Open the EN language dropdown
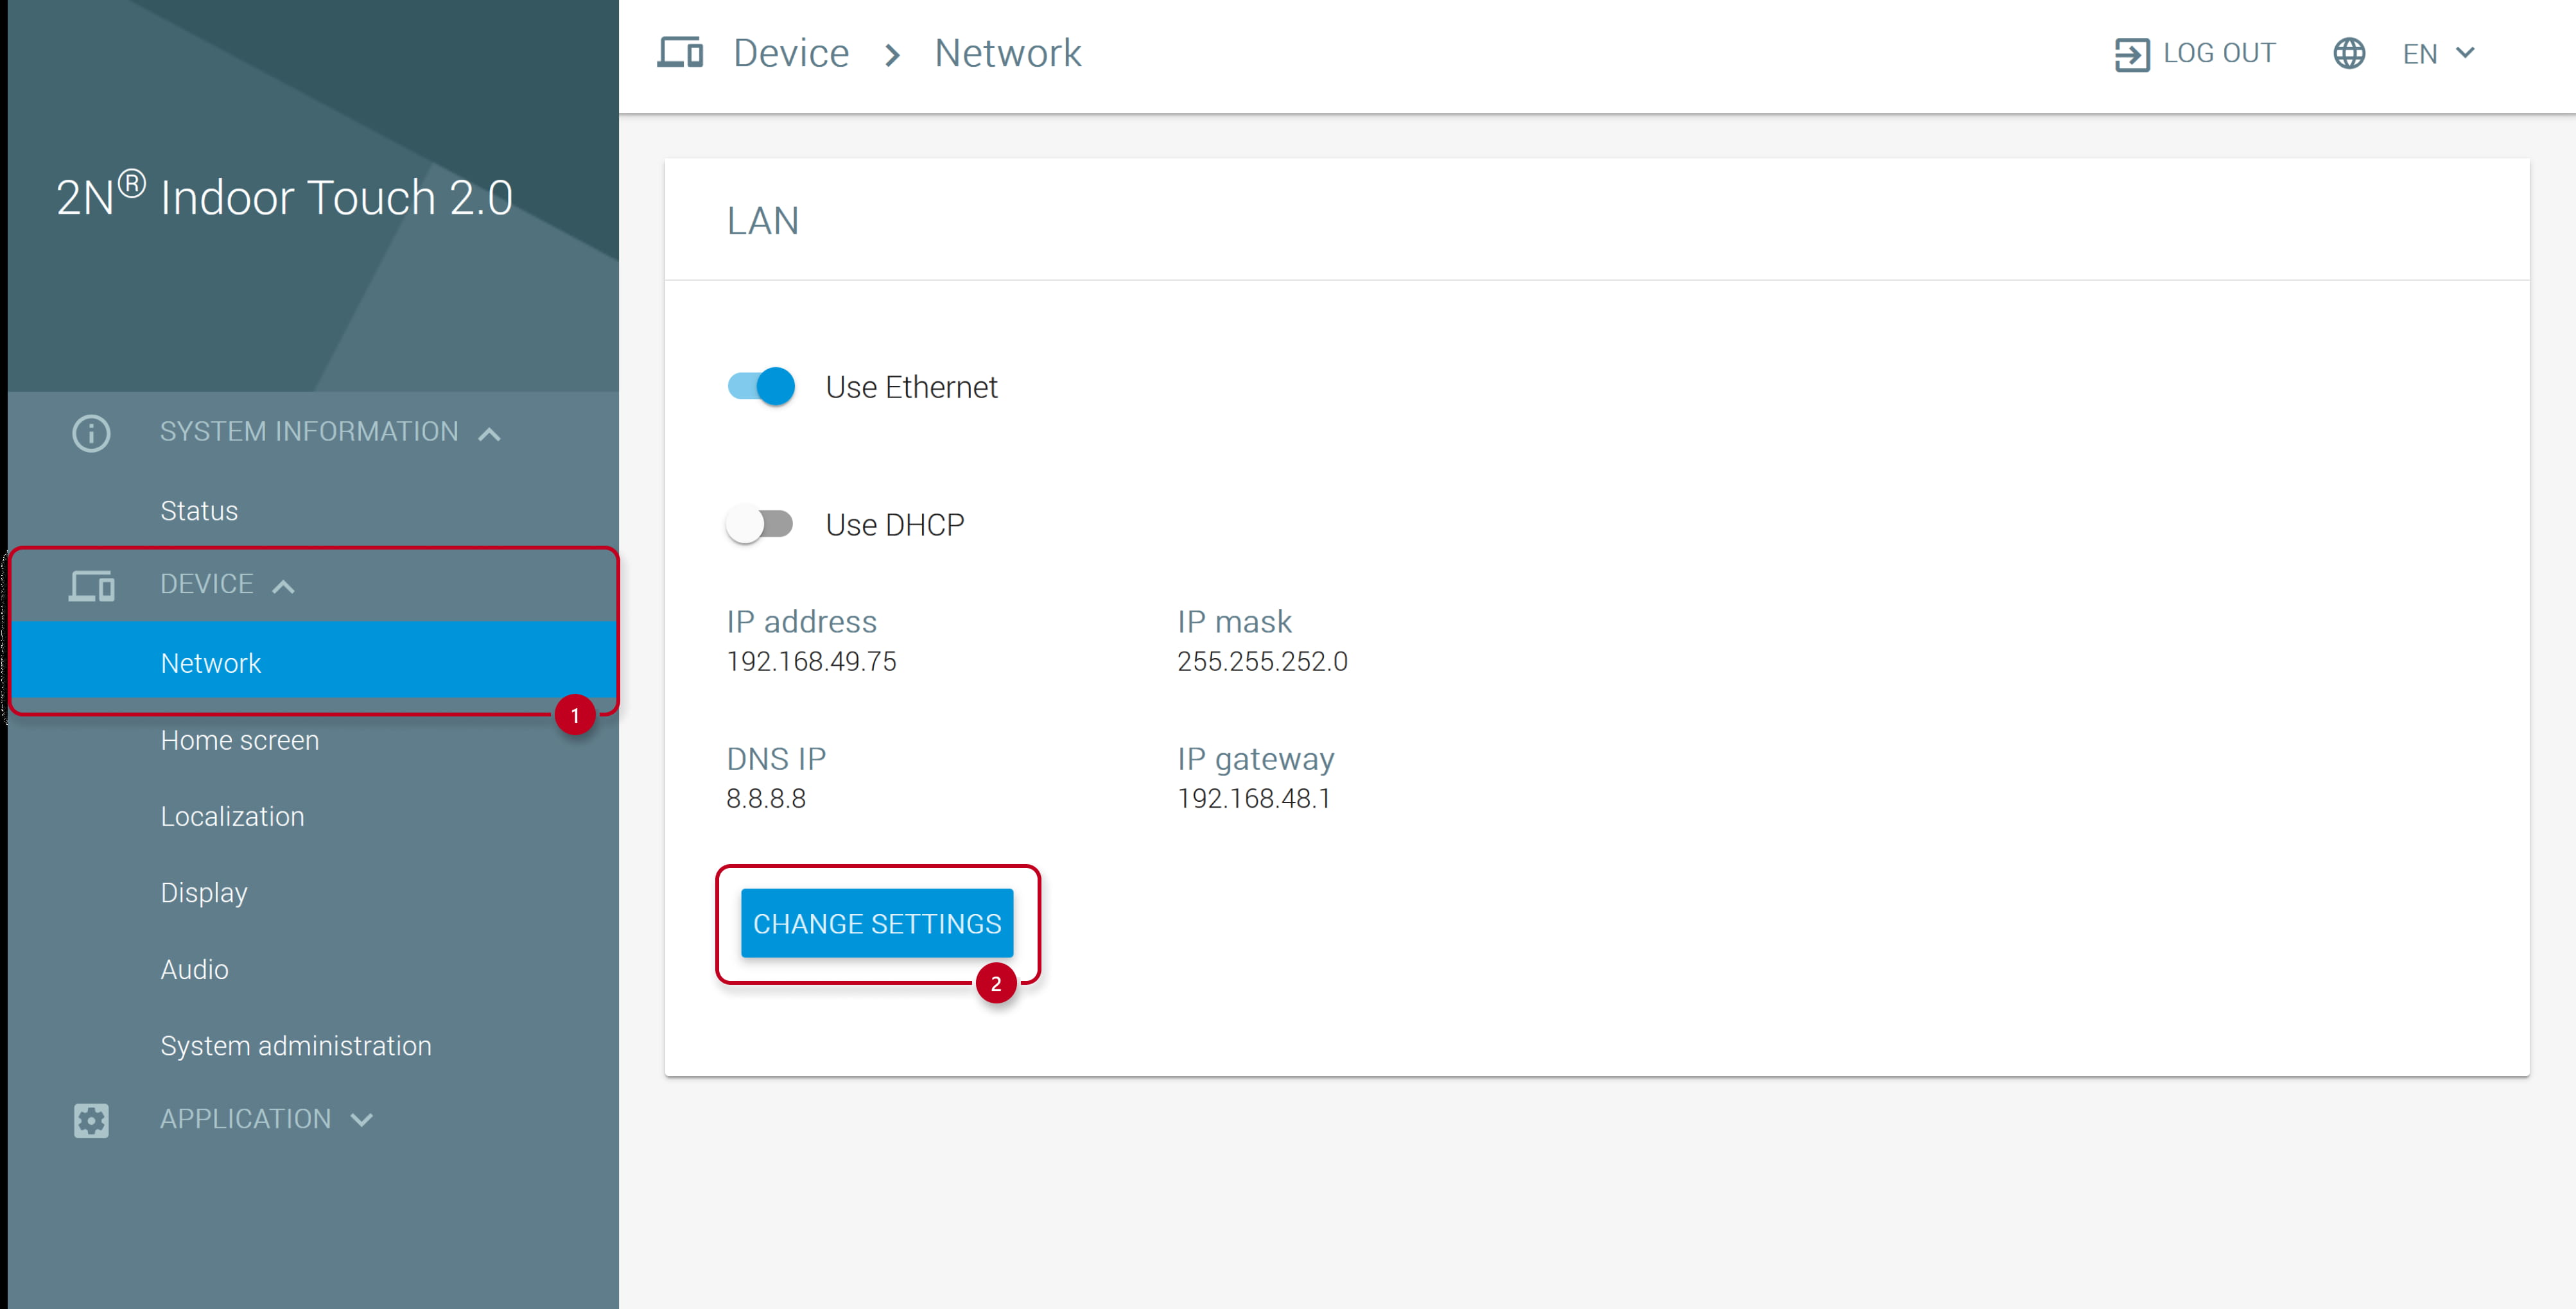 click(2438, 53)
